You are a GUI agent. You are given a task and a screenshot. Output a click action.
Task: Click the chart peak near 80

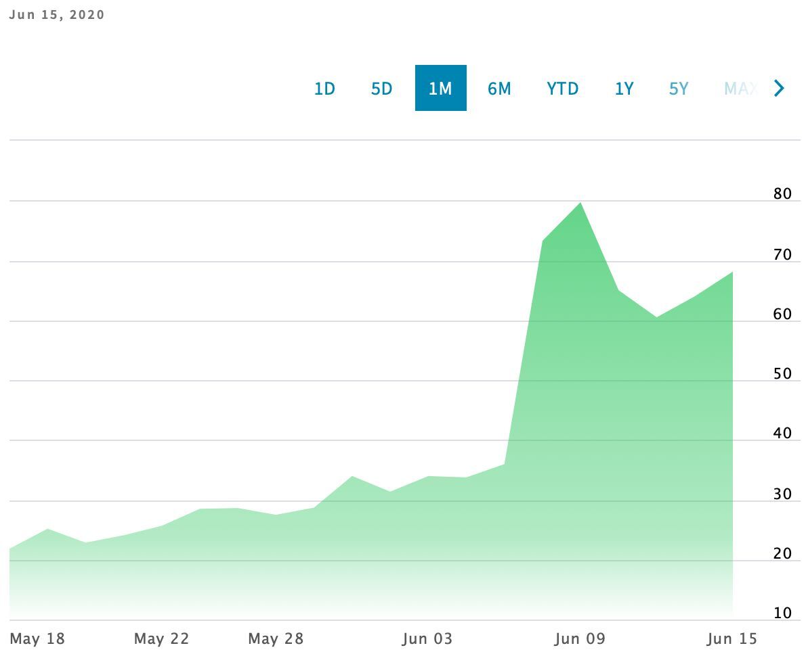580,203
